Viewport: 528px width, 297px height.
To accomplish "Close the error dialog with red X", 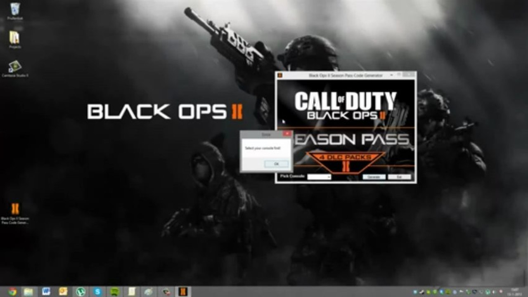I will coord(287,134).
